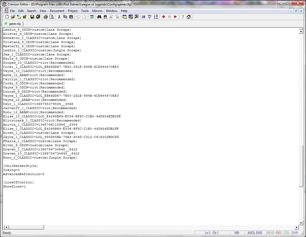The width and height of the screenshot is (306, 237).
Task: Open the Window menu
Action: point(112,11)
